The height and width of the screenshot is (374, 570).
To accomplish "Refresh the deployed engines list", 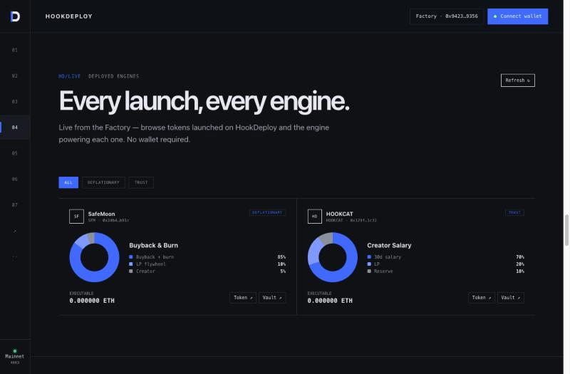I will coord(518,80).
